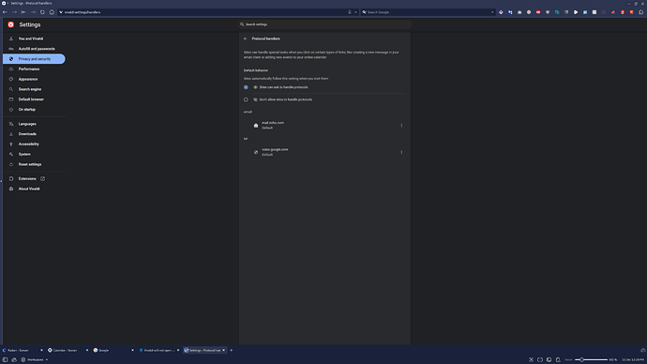
Task: Click the forward navigation arrow
Action: click(14, 12)
